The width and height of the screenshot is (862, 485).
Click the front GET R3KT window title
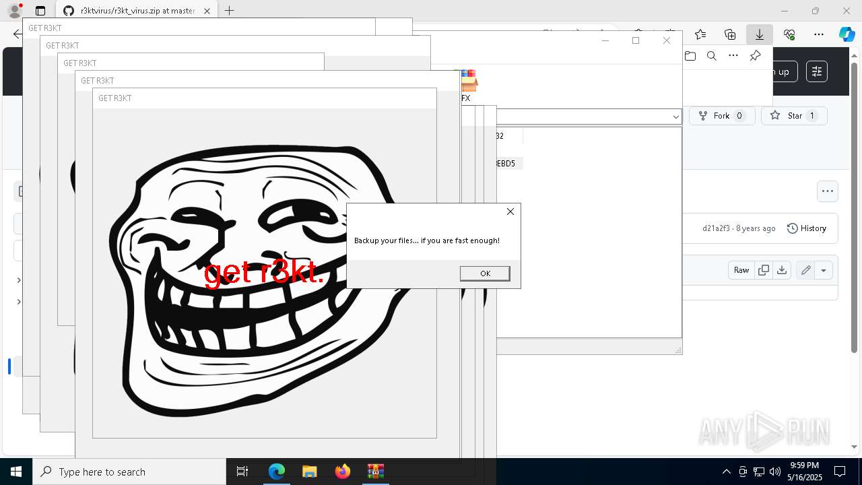click(115, 98)
